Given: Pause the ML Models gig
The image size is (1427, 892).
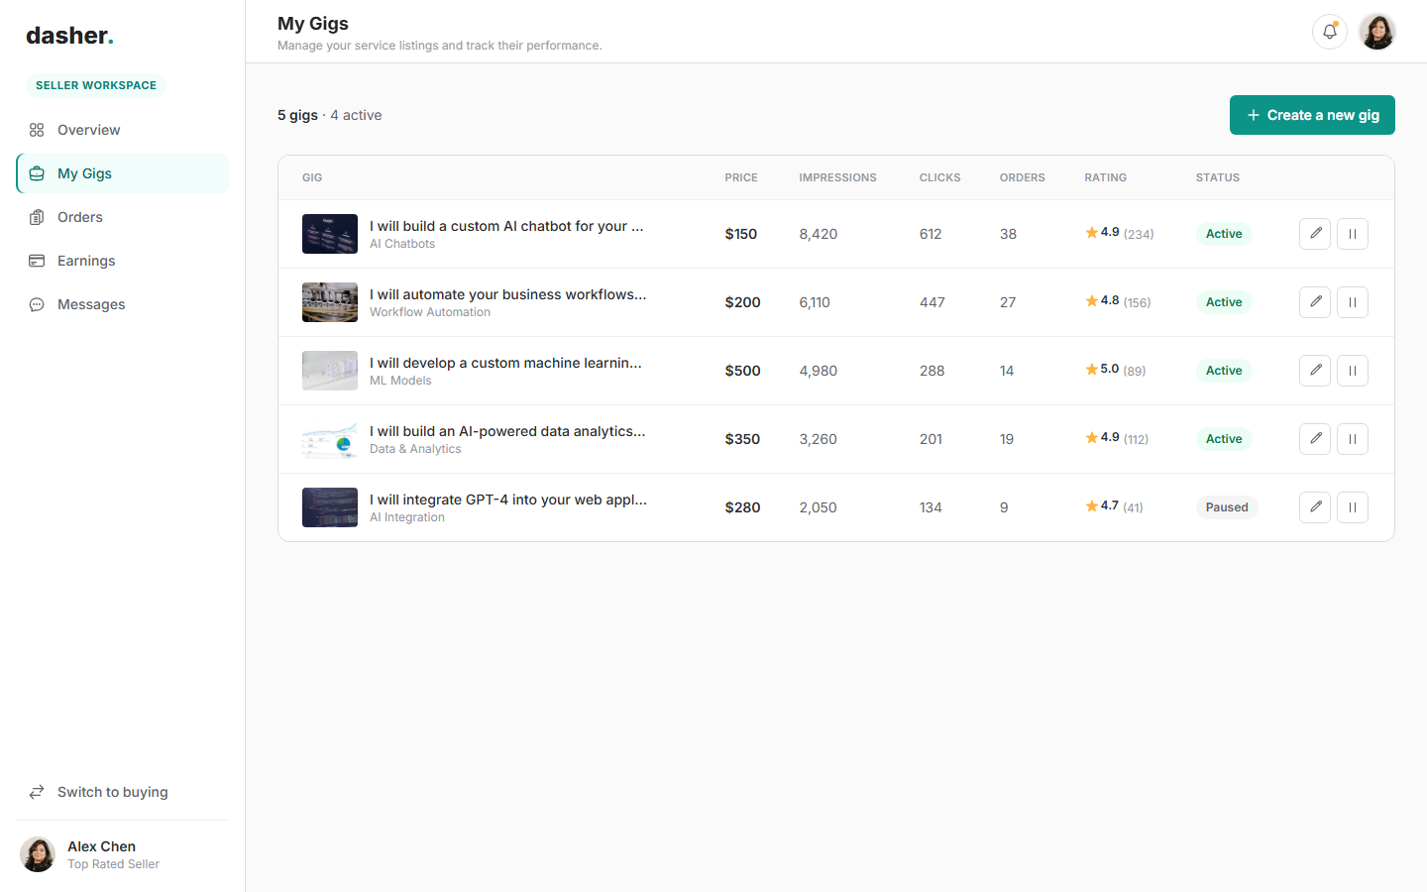Looking at the screenshot, I should pos(1353,371).
